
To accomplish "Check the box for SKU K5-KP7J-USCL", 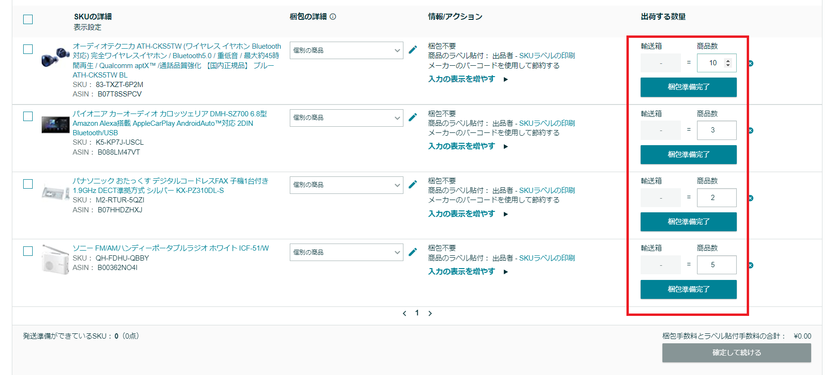I will [x=28, y=116].
